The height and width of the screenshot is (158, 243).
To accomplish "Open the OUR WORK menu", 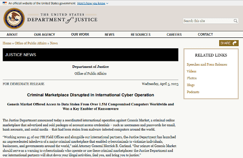I will coord(80,34).
